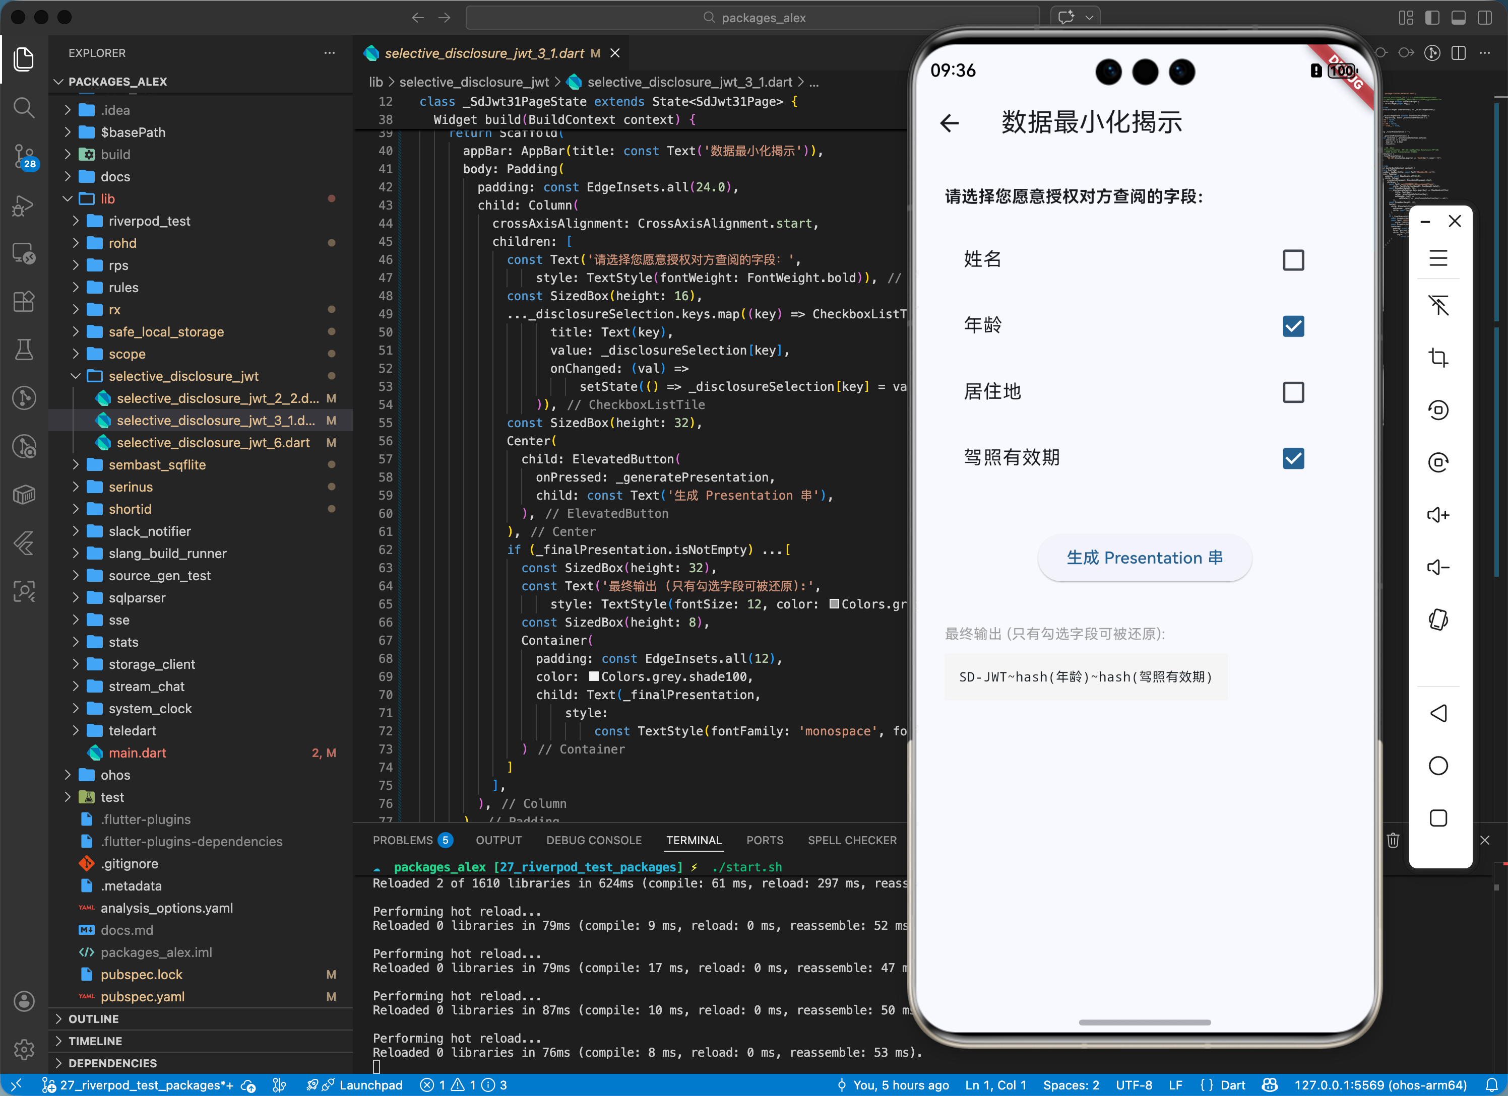This screenshot has height=1096, width=1508.
Task: Check the 姓名 checkbox
Action: (x=1293, y=260)
